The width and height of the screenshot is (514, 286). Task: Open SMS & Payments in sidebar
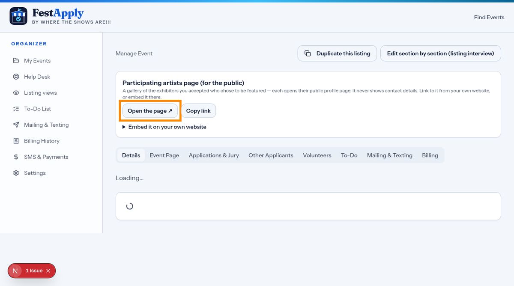click(x=51, y=157)
